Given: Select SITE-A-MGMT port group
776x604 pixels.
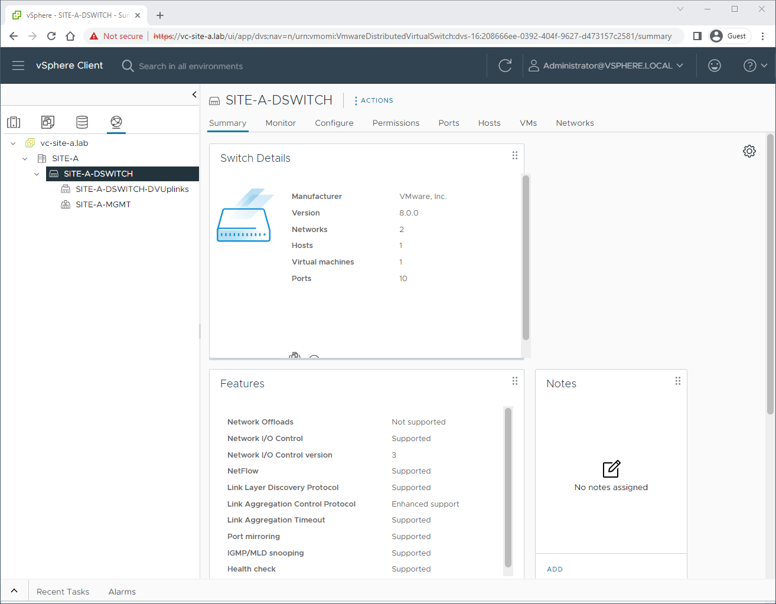Looking at the screenshot, I should 103,204.
